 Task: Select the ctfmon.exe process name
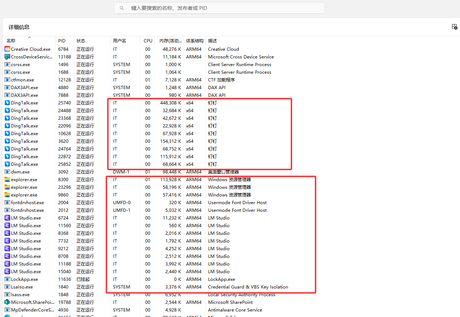pyautogui.click(x=22, y=80)
